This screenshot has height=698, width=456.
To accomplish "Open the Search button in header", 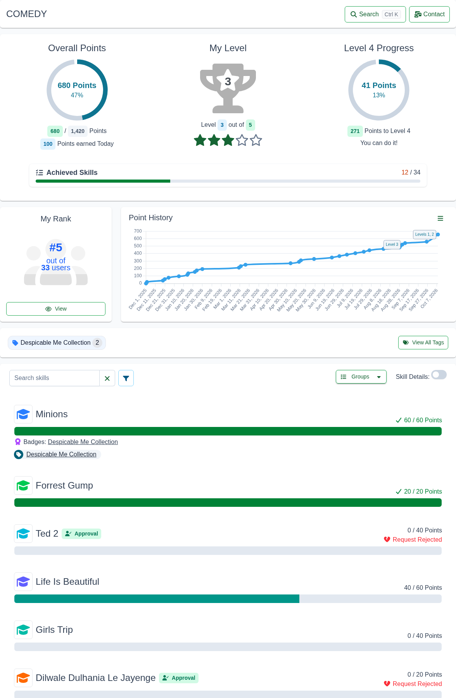I will pyautogui.click(x=375, y=14).
